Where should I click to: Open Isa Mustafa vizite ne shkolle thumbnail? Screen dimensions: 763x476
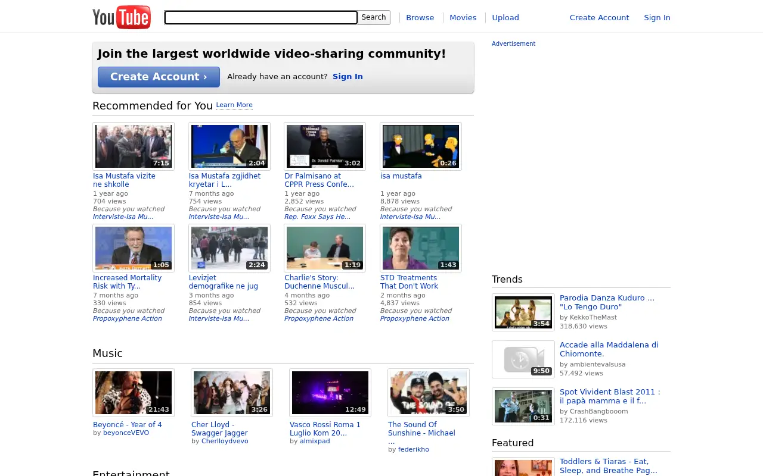pos(134,146)
